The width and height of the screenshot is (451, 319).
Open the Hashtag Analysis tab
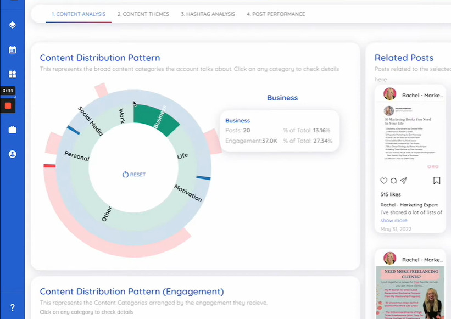208,14
